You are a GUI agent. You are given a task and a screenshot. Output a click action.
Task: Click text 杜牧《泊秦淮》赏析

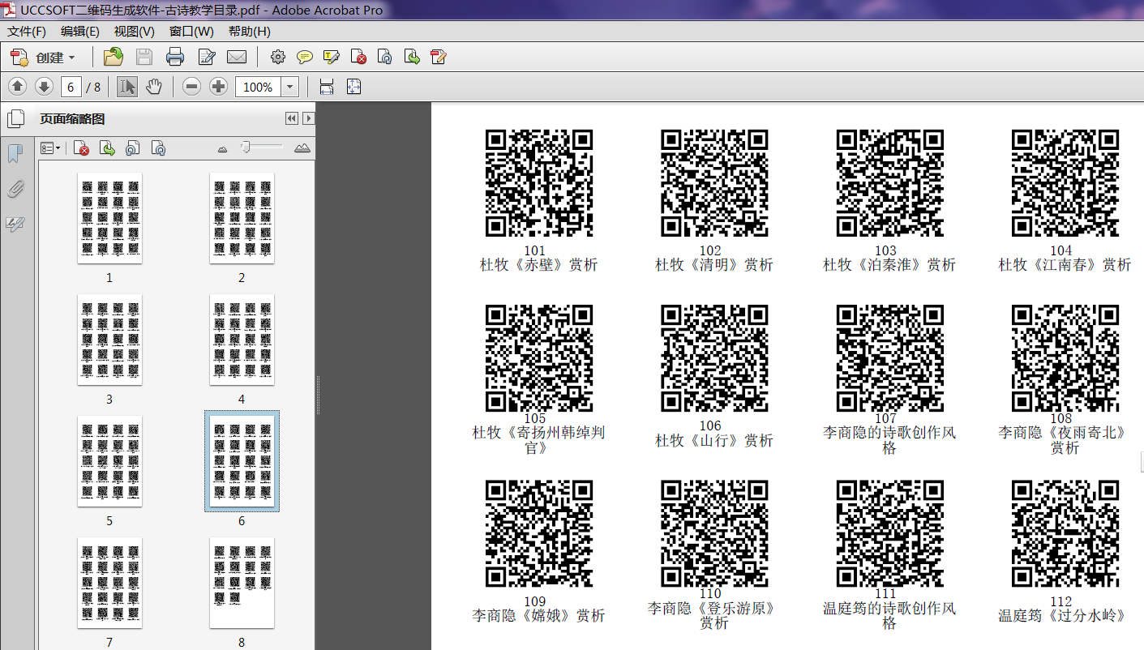889,265
